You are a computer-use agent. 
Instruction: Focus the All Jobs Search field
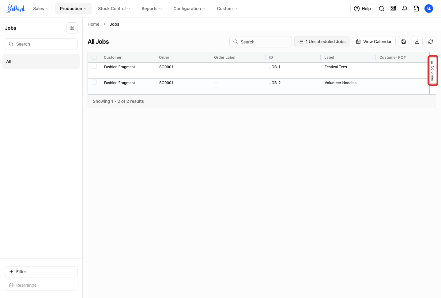click(260, 42)
